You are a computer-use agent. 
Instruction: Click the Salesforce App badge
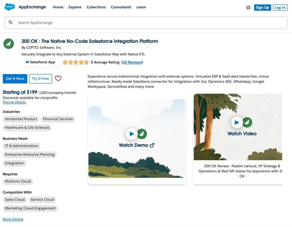coord(41,62)
